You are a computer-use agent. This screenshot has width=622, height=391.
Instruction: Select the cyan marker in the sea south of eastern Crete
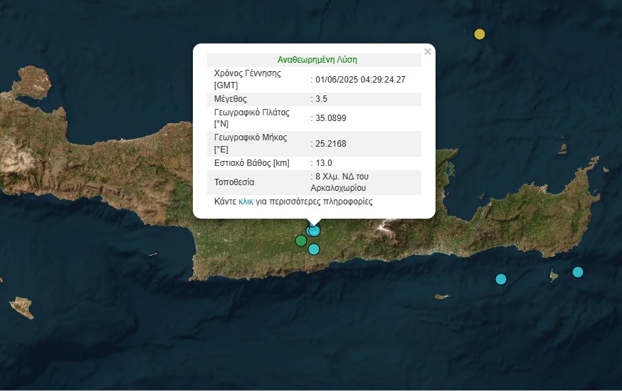coord(501,279)
